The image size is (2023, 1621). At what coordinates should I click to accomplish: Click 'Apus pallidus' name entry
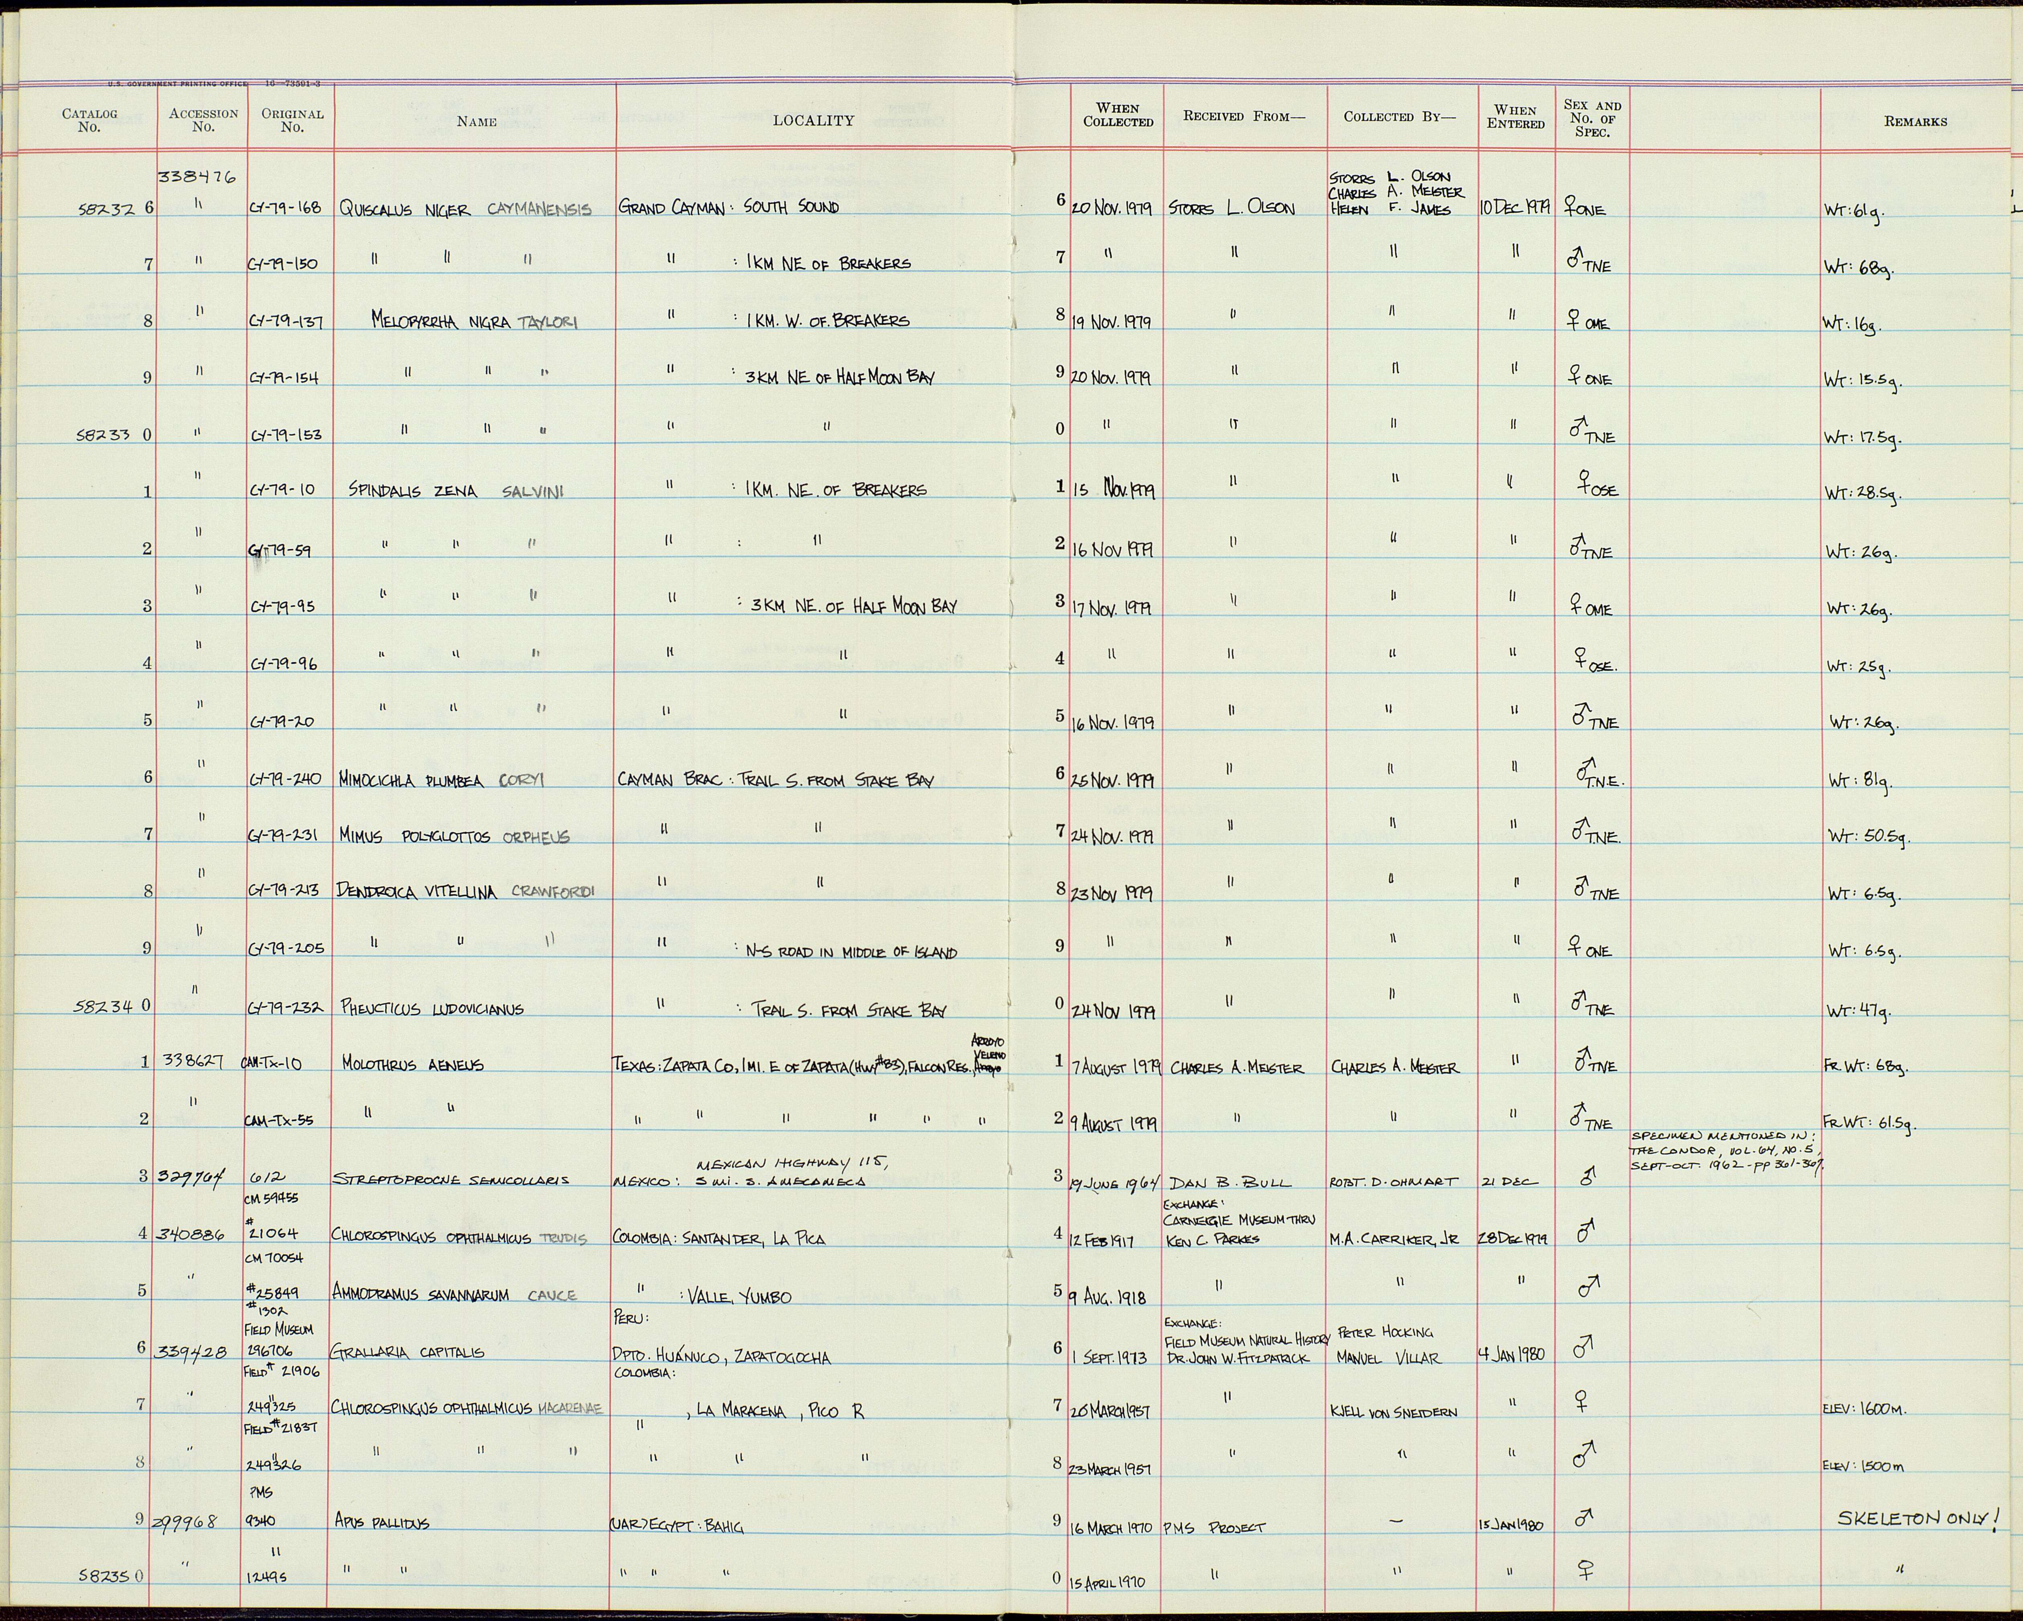[382, 1524]
